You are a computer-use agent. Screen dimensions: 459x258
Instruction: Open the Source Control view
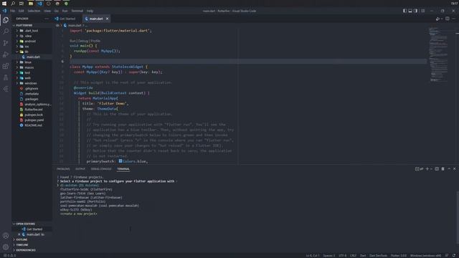click(x=6, y=43)
